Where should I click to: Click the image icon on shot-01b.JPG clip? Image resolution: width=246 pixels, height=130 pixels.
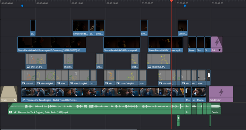point(71,83)
